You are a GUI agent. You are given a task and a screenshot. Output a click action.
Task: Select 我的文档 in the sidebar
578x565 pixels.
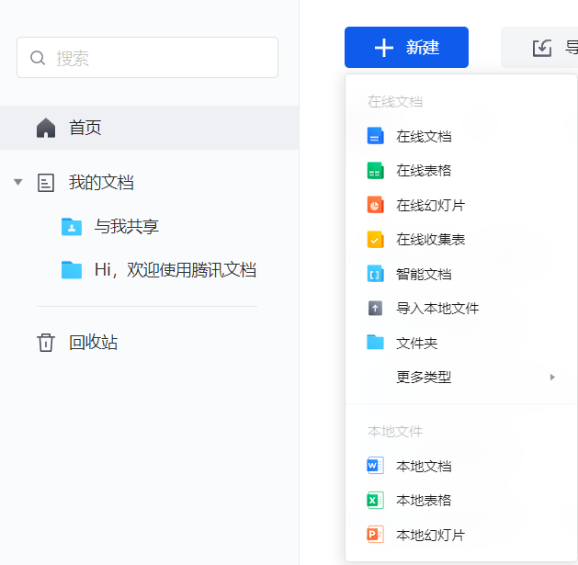click(101, 182)
